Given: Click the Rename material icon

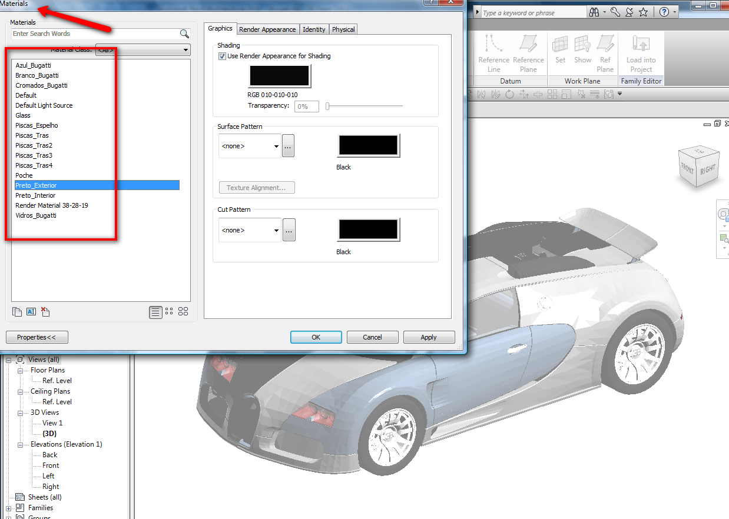Looking at the screenshot, I should pos(31,312).
